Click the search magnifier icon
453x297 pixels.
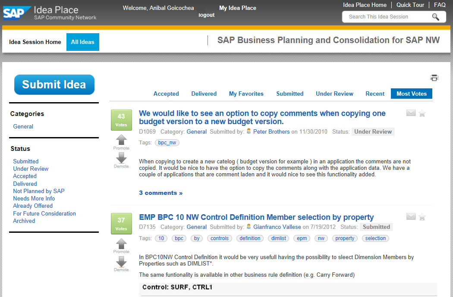pos(435,17)
